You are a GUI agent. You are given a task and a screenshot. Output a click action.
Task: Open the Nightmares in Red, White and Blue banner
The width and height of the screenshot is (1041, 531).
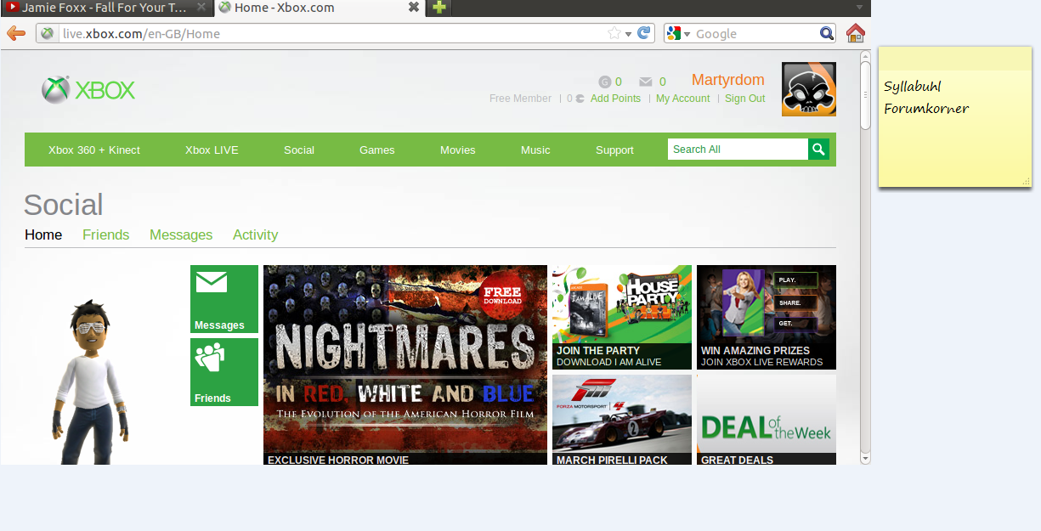click(x=405, y=365)
